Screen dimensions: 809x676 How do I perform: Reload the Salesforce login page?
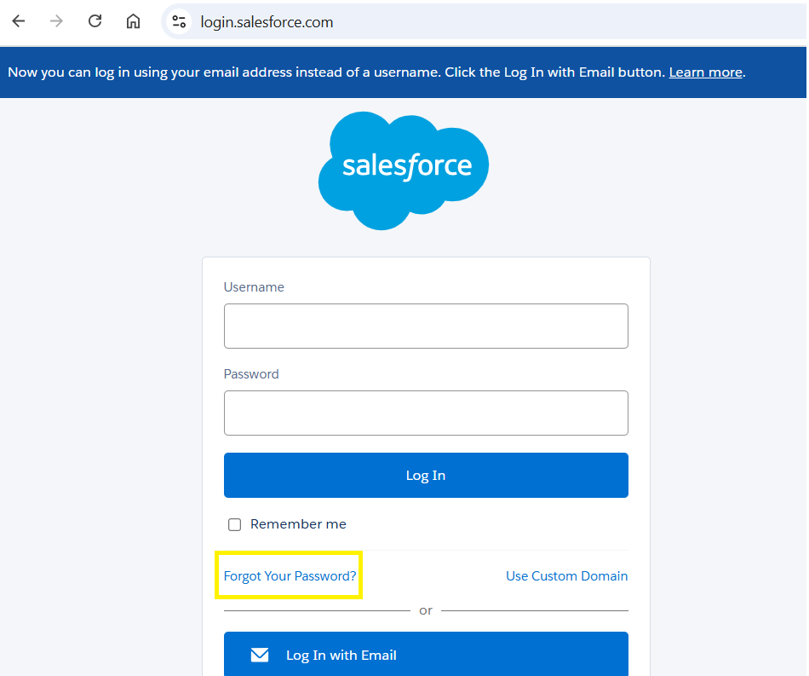point(95,21)
